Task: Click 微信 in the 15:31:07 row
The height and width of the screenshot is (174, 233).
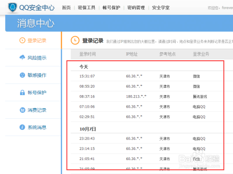Action: coord(196,76)
